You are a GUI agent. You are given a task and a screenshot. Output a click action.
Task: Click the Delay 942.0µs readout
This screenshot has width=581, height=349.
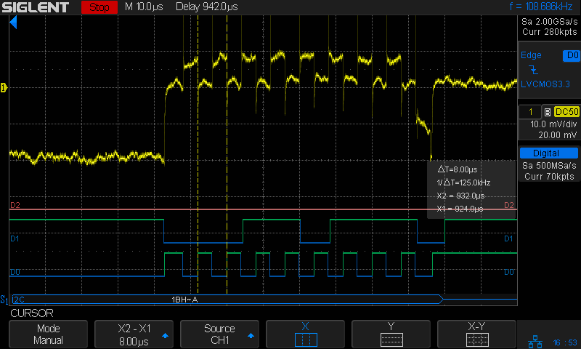[209, 8]
